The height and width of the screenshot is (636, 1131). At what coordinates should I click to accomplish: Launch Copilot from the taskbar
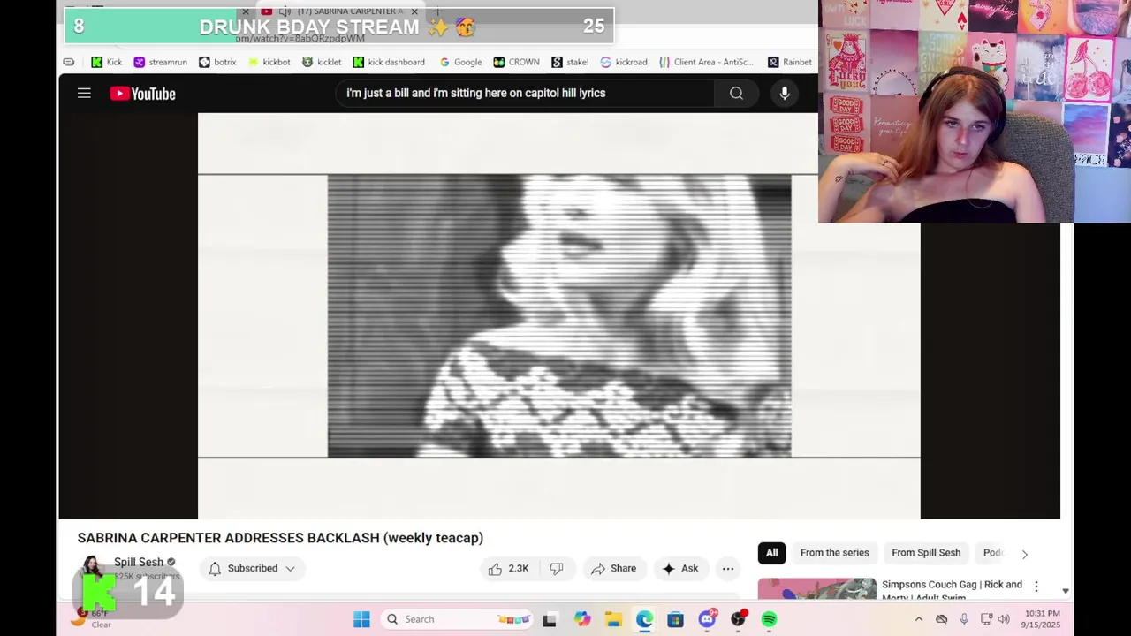[x=581, y=619]
